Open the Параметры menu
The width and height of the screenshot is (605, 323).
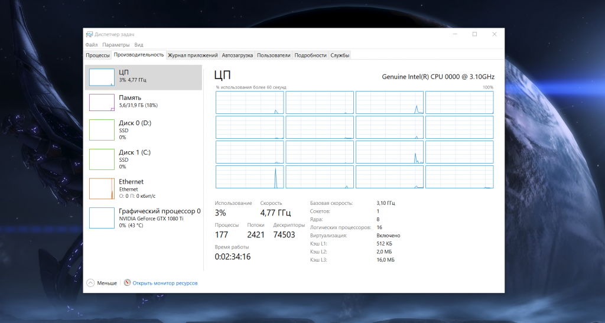[x=115, y=45]
